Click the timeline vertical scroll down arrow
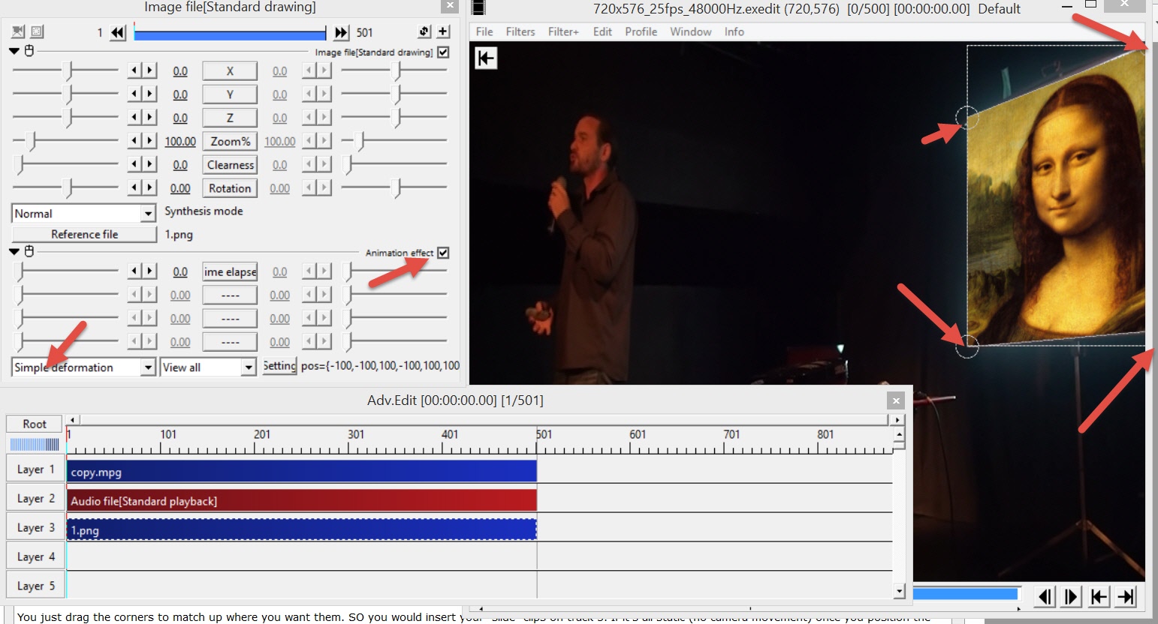Image resolution: width=1158 pixels, height=624 pixels. coord(899,592)
